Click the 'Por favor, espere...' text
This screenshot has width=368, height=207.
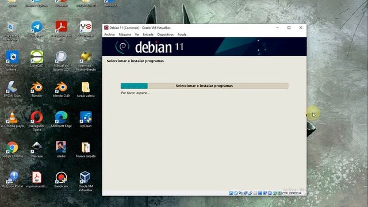click(135, 93)
